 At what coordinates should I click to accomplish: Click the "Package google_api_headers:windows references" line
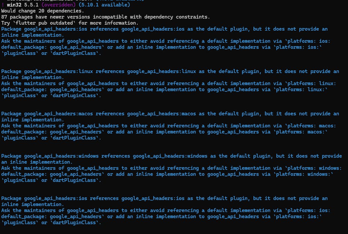click(171, 156)
